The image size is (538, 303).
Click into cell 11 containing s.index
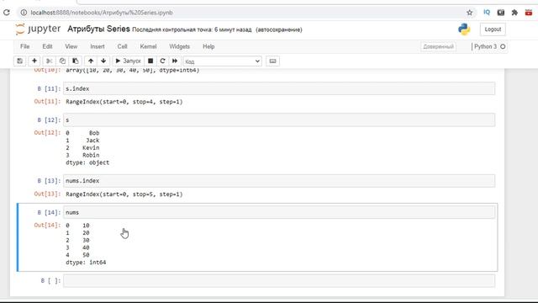point(279,88)
